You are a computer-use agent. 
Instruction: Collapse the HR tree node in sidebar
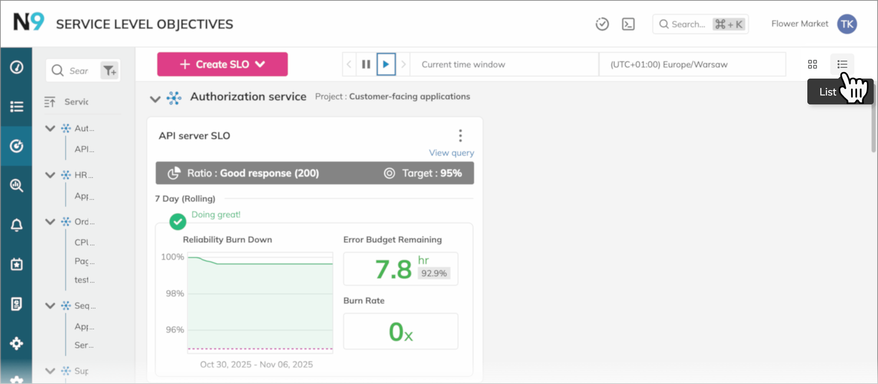point(50,175)
